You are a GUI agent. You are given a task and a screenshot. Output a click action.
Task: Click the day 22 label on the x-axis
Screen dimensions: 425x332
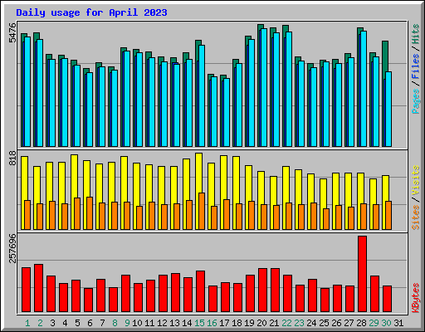[x=286, y=323]
